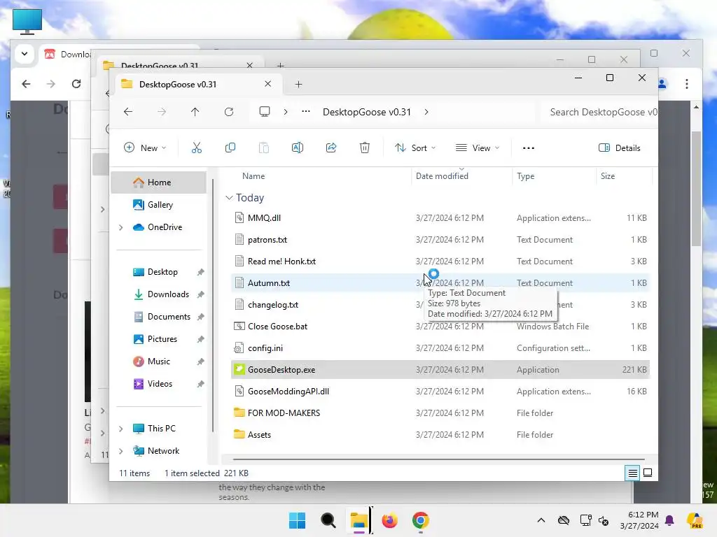This screenshot has width=717, height=537.
Task: Collapse the Today group
Action: (x=229, y=198)
